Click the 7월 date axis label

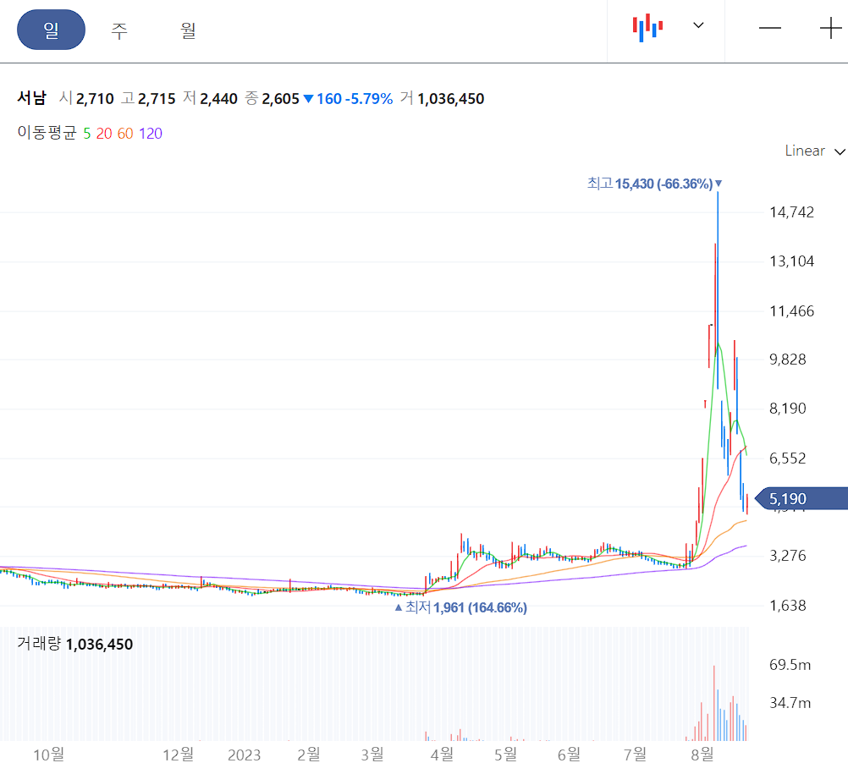[x=635, y=755]
